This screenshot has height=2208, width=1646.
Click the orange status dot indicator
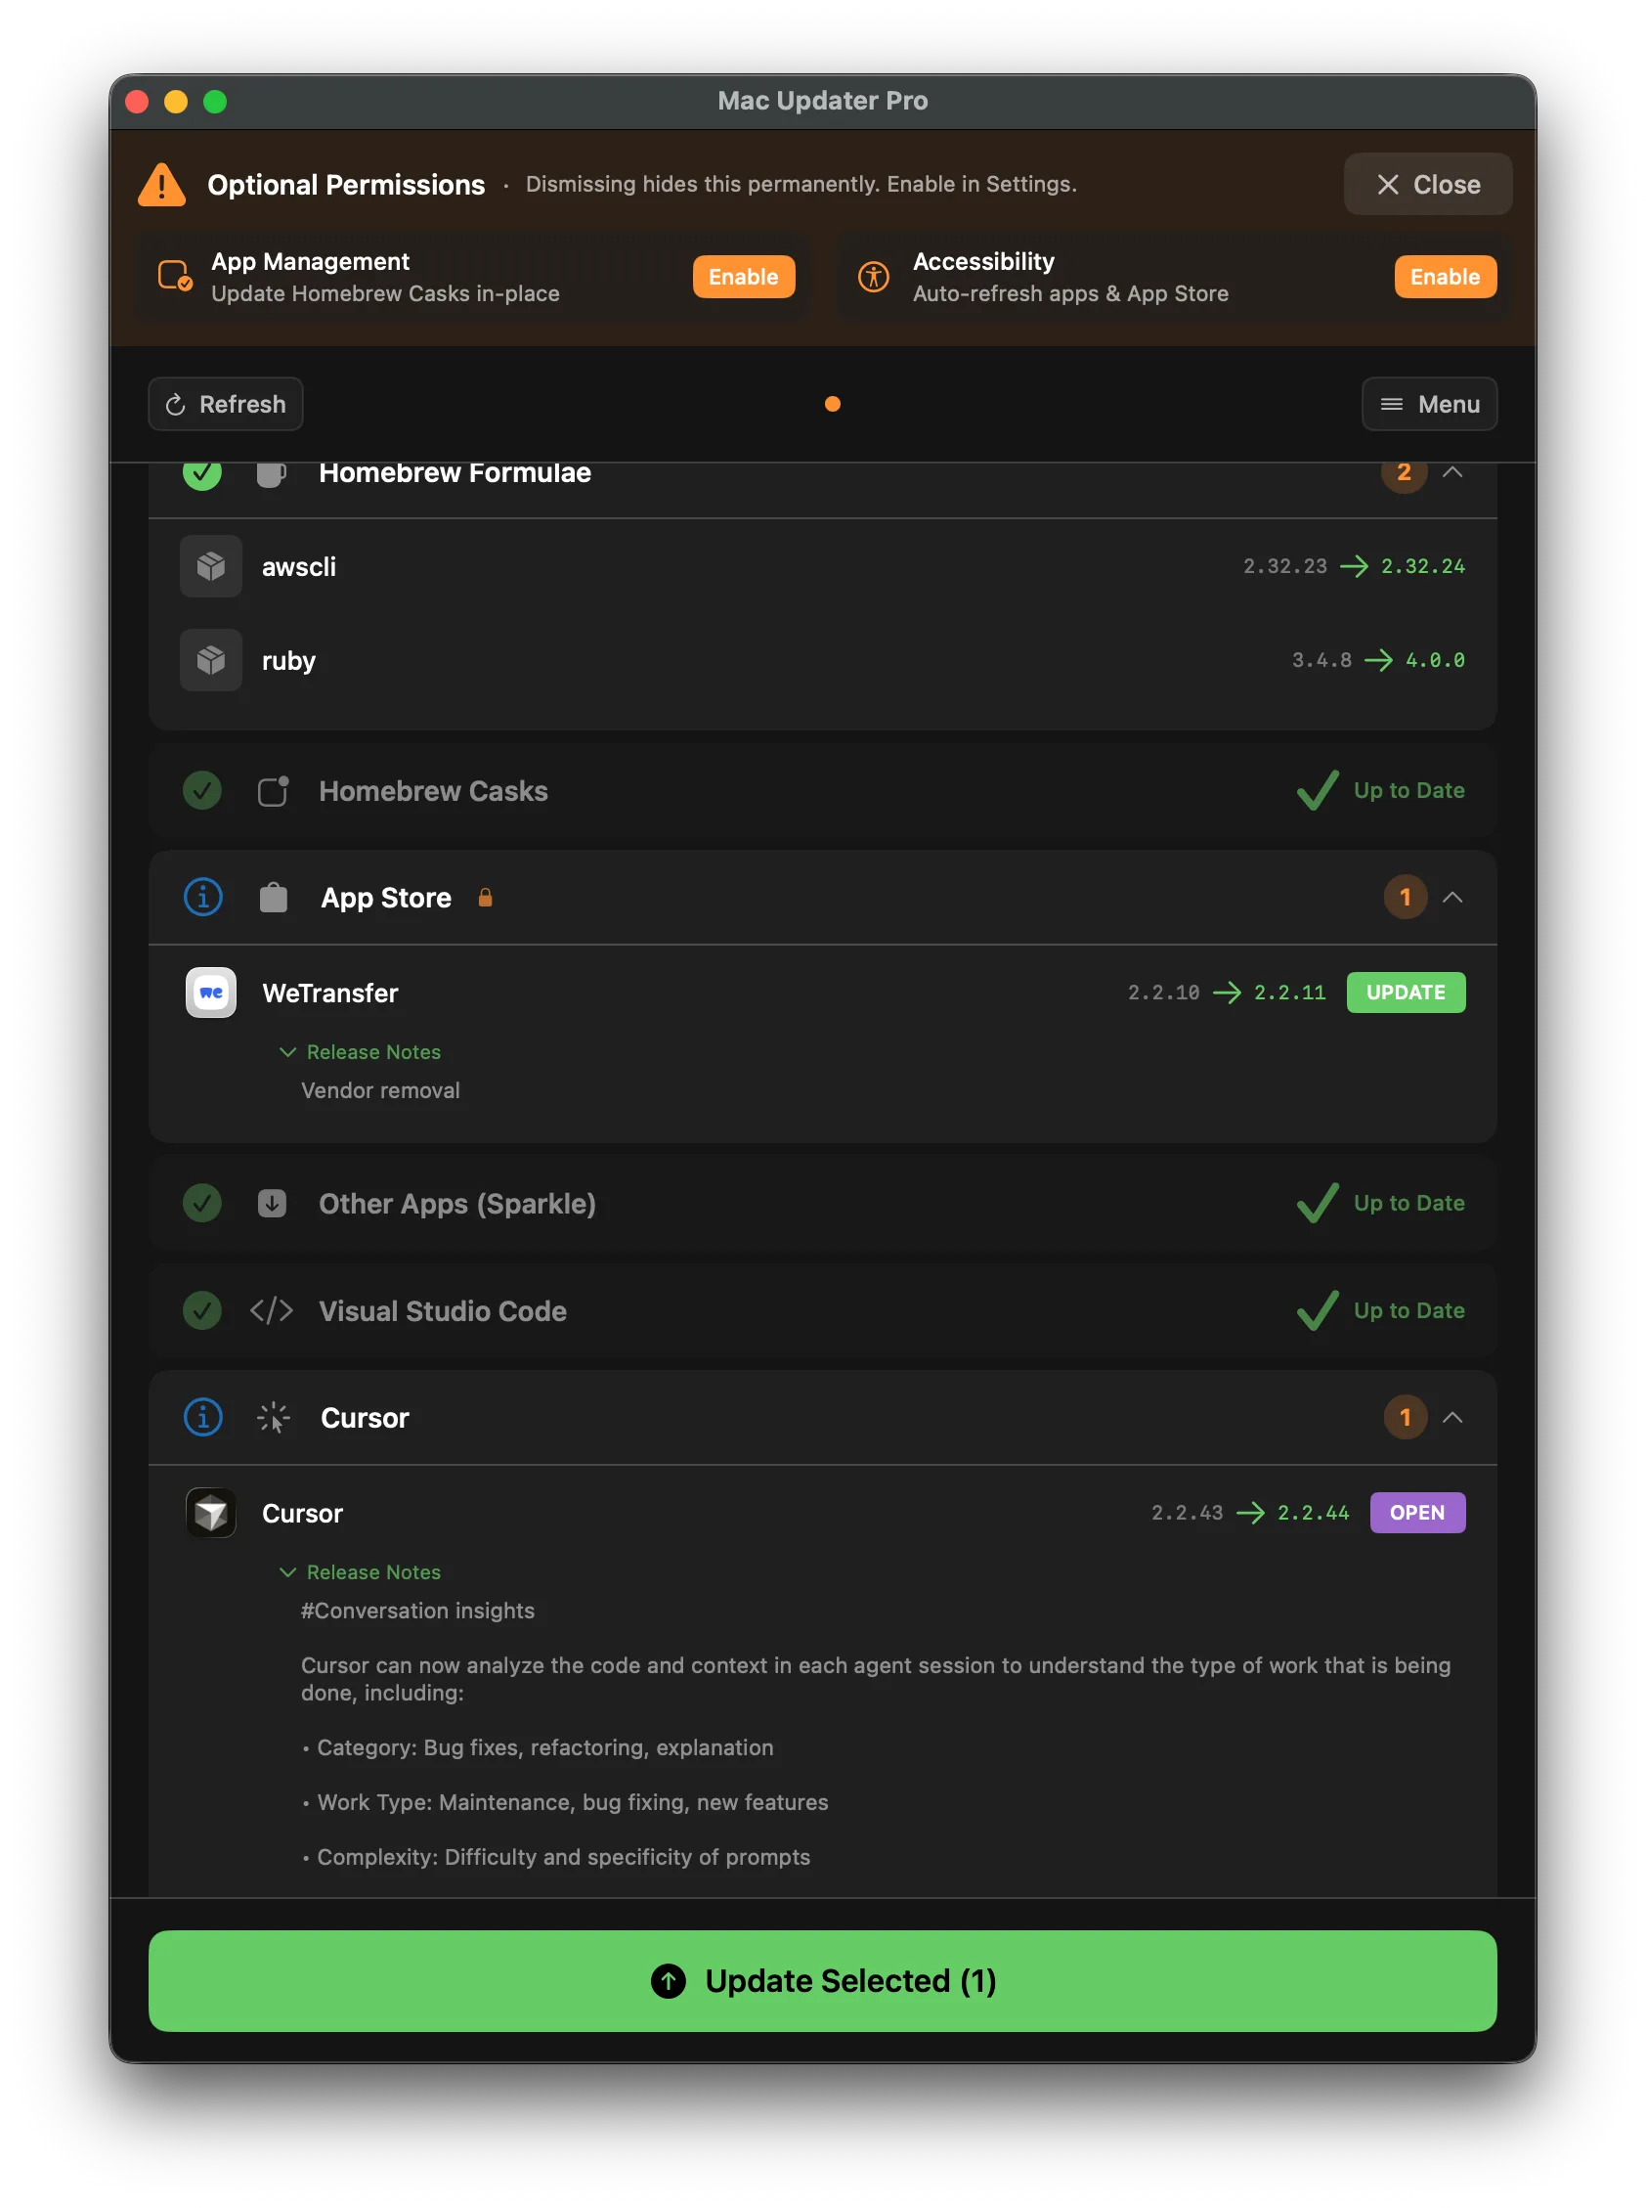click(833, 404)
